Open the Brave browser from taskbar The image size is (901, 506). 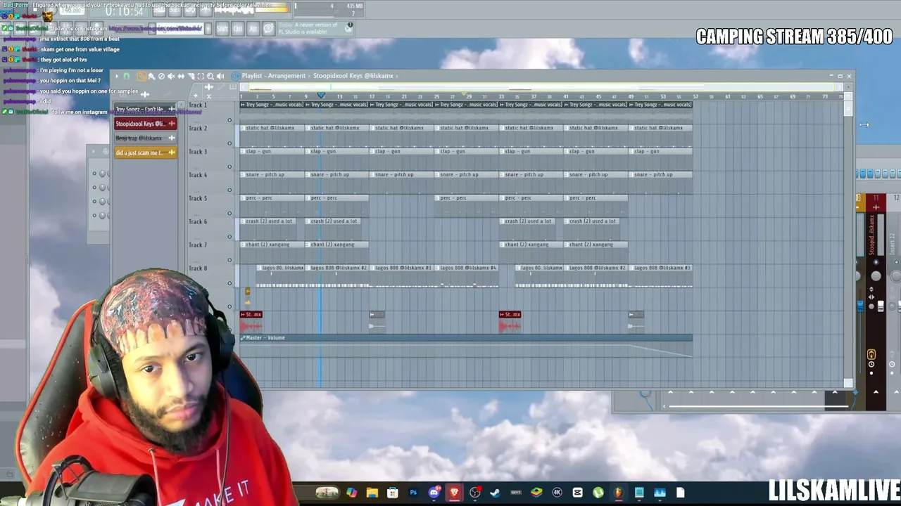tap(455, 493)
